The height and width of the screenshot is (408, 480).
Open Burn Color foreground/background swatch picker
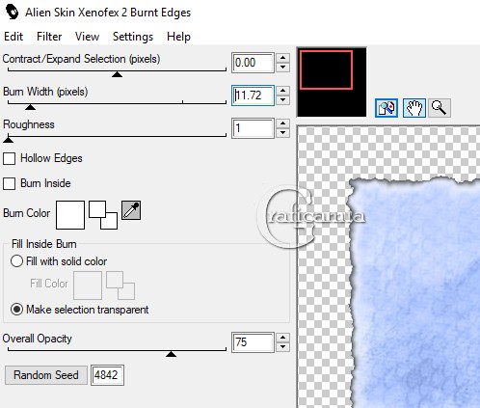click(103, 215)
